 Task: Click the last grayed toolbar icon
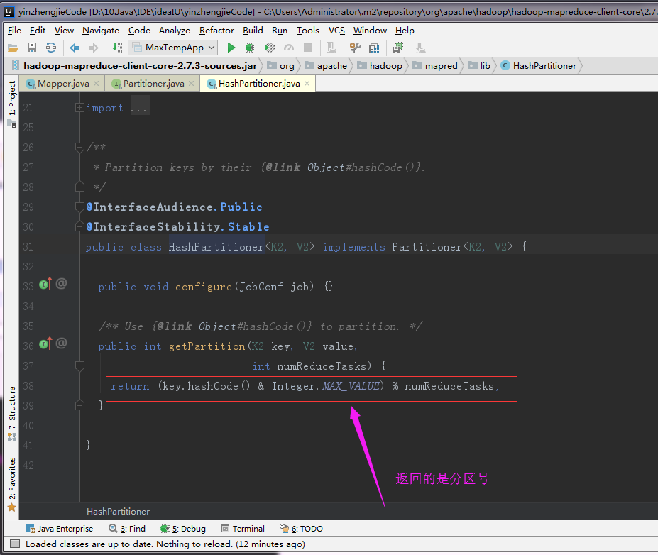(x=420, y=48)
